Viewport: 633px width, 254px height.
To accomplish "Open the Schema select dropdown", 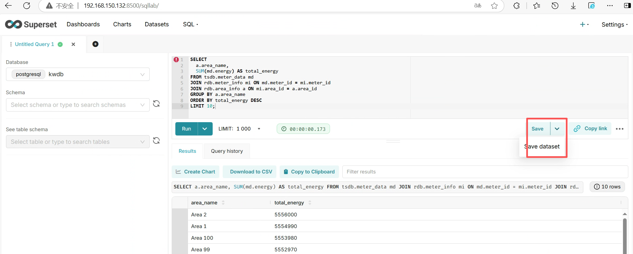I will point(78,105).
